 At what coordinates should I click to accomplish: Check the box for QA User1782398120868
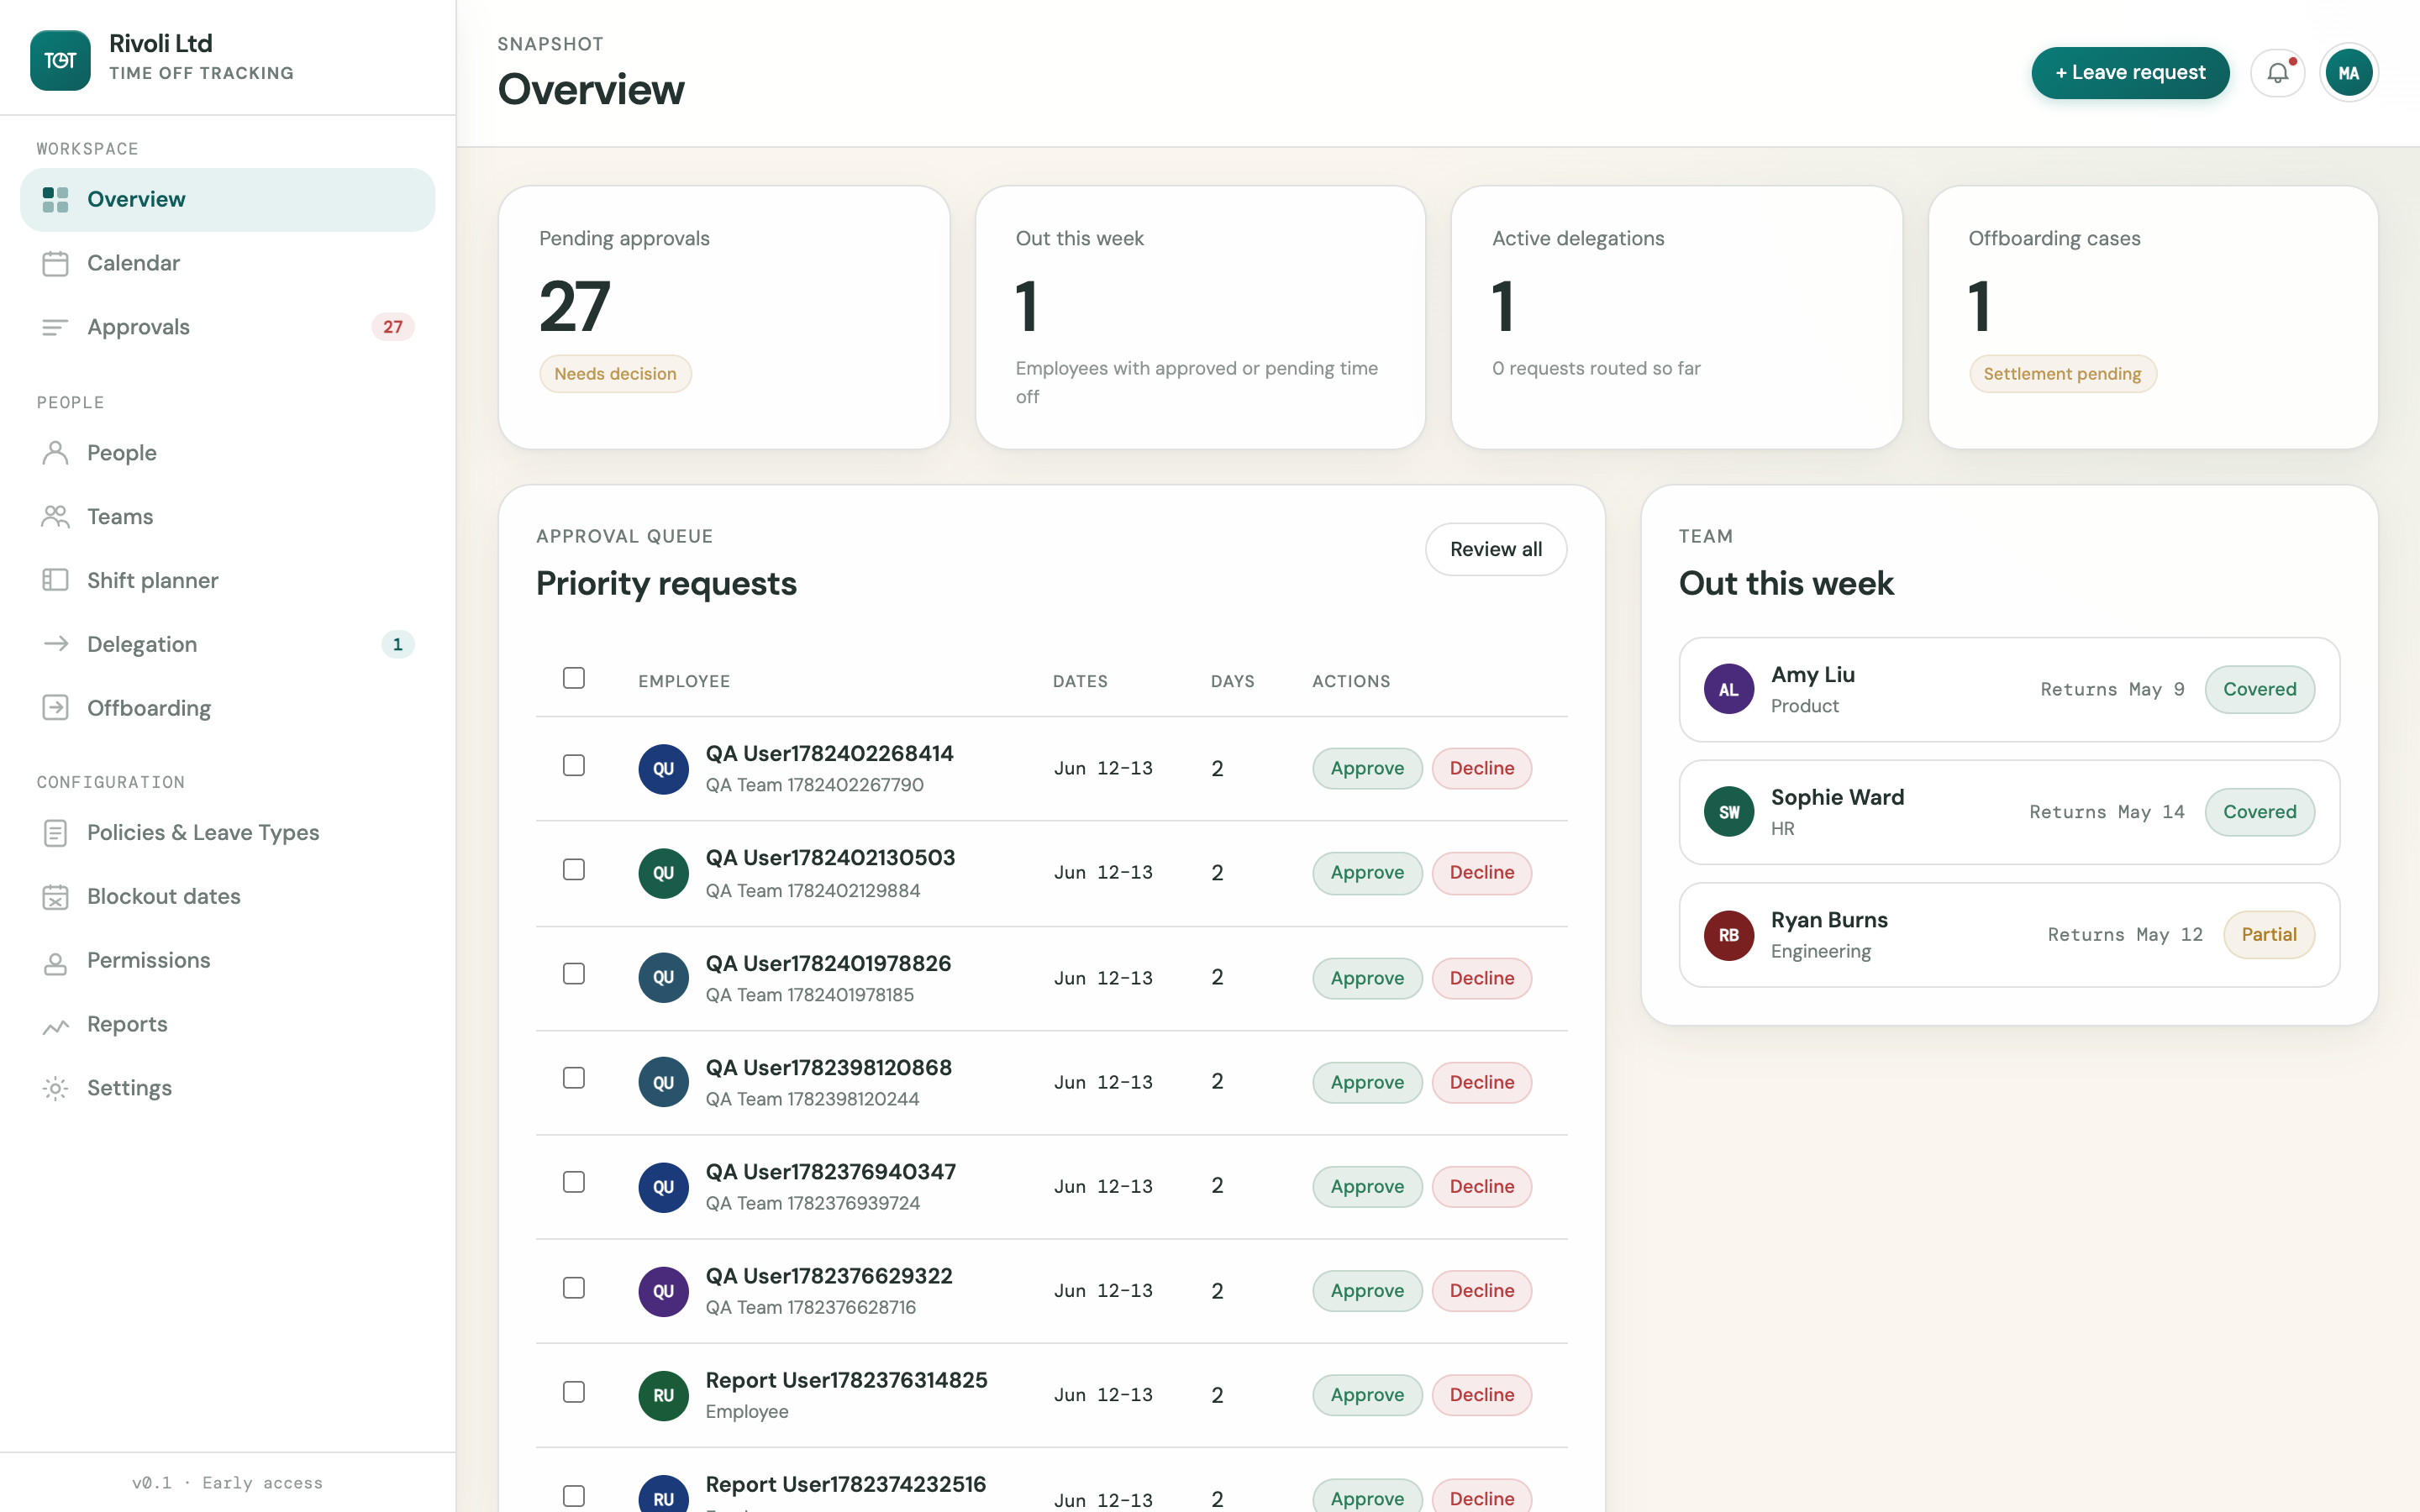click(574, 1078)
